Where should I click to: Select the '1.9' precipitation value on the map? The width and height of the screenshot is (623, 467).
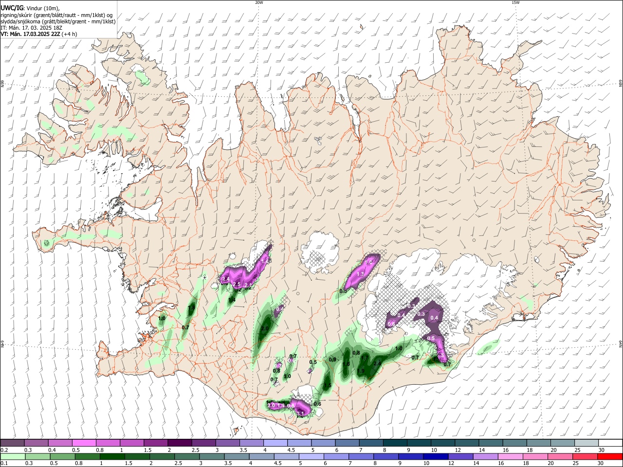coord(361,371)
